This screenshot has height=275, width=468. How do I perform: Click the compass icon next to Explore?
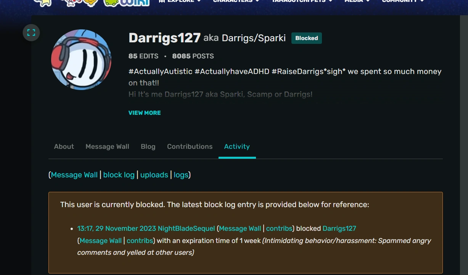pyautogui.click(x=162, y=1)
